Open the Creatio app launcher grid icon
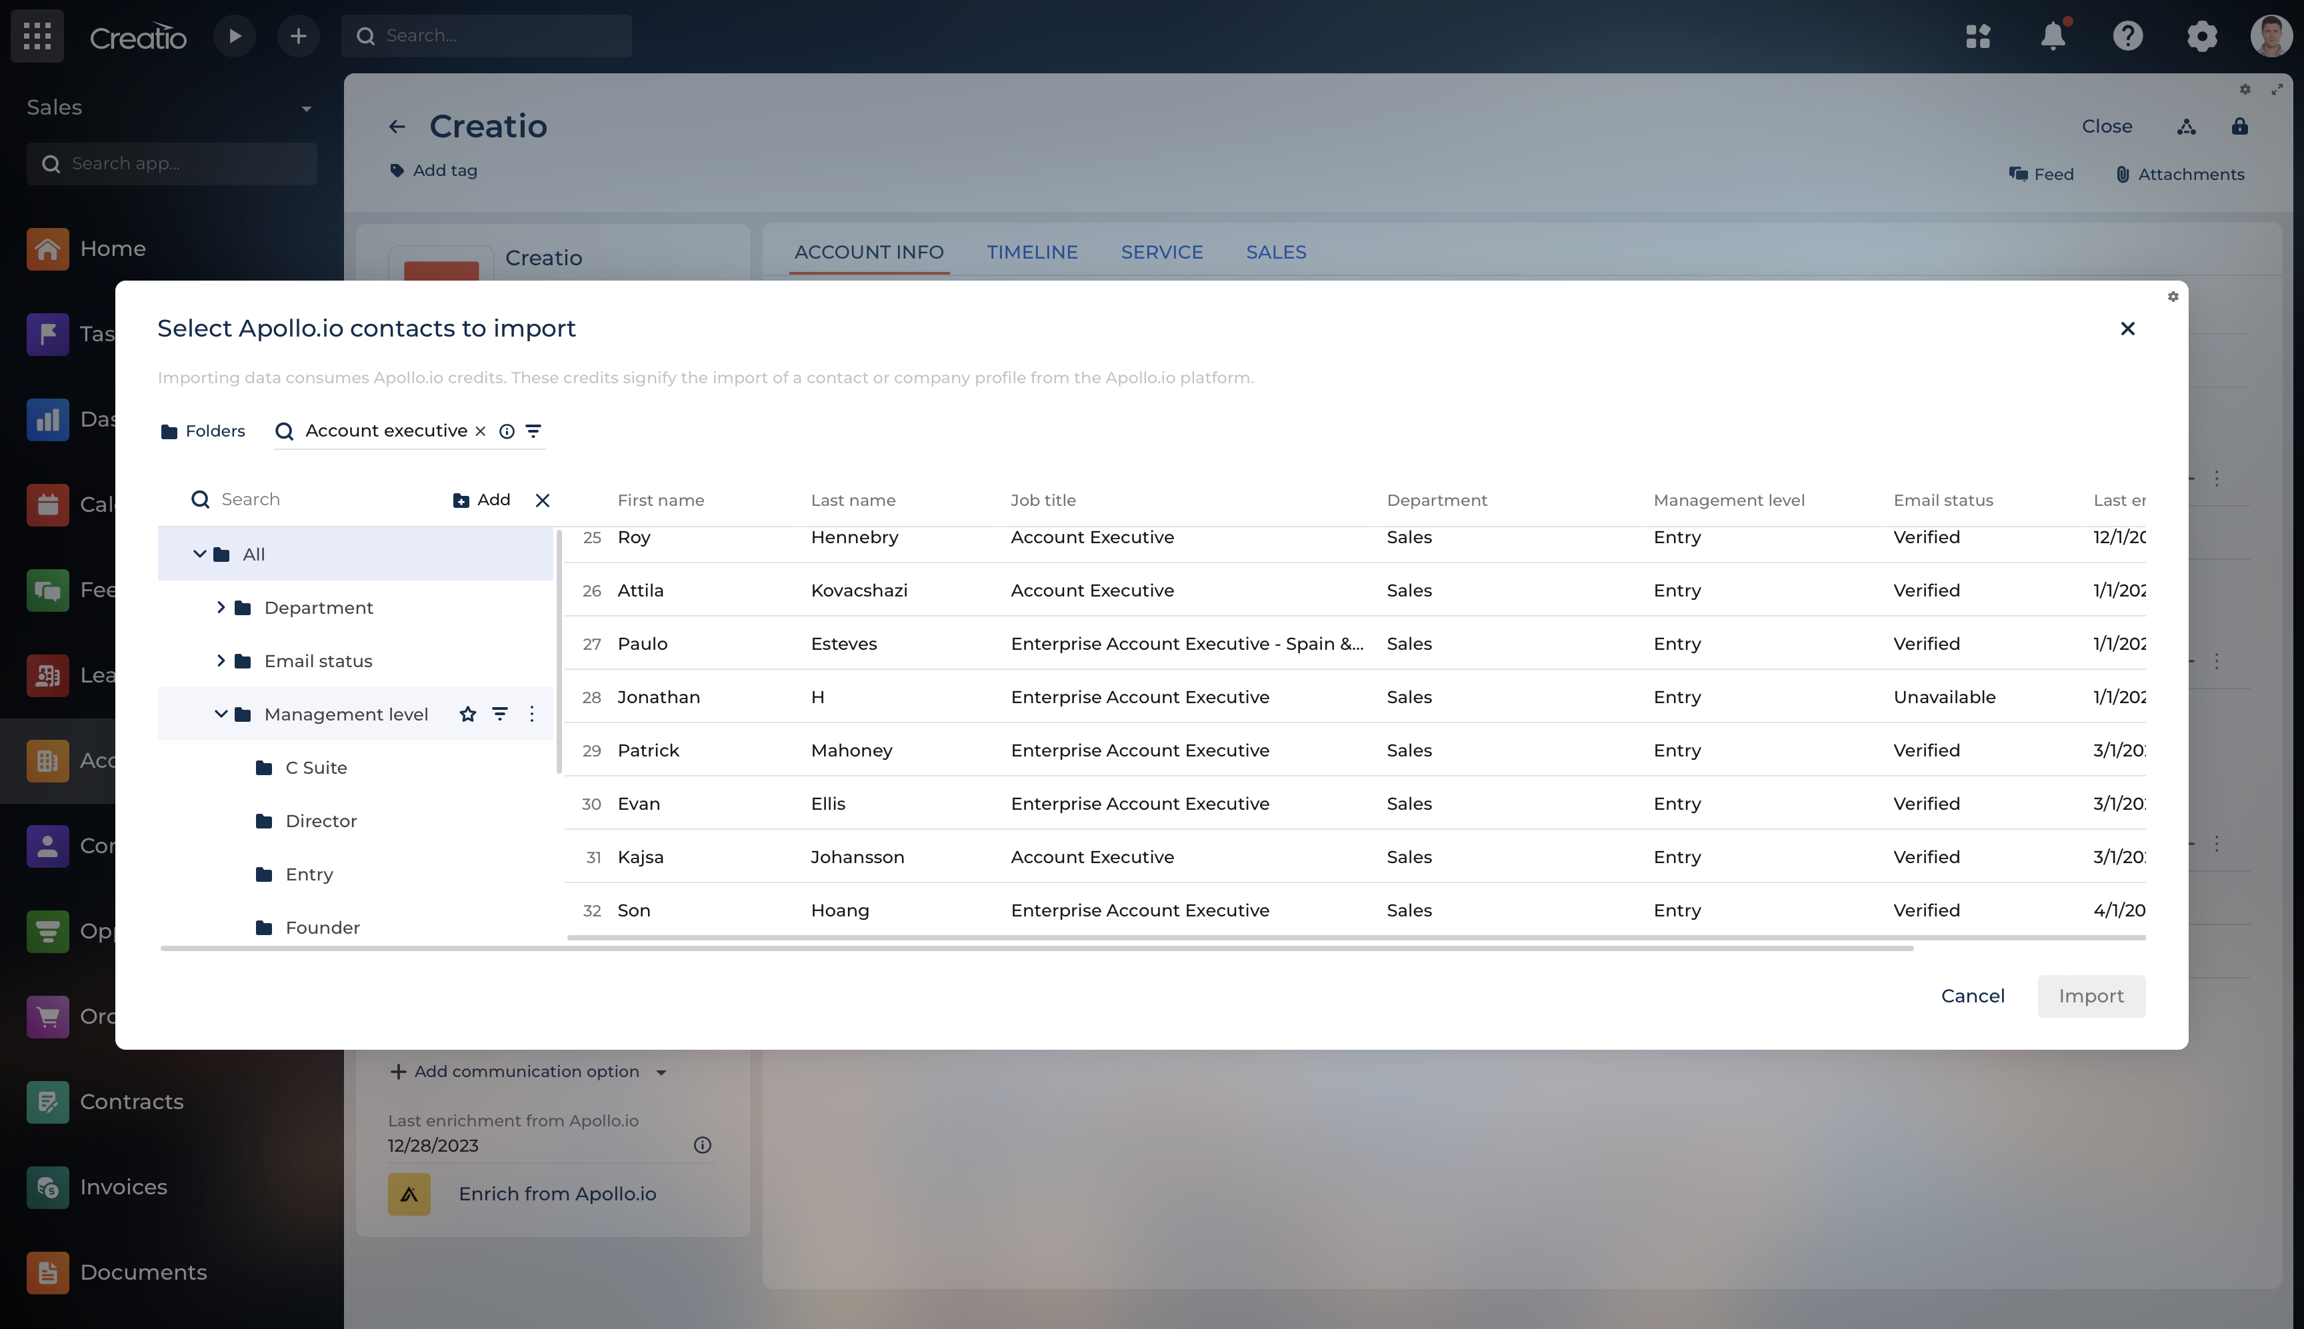The width and height of the screenshot is (2304, 1329). pyautogui.click(x=37, y=35)
